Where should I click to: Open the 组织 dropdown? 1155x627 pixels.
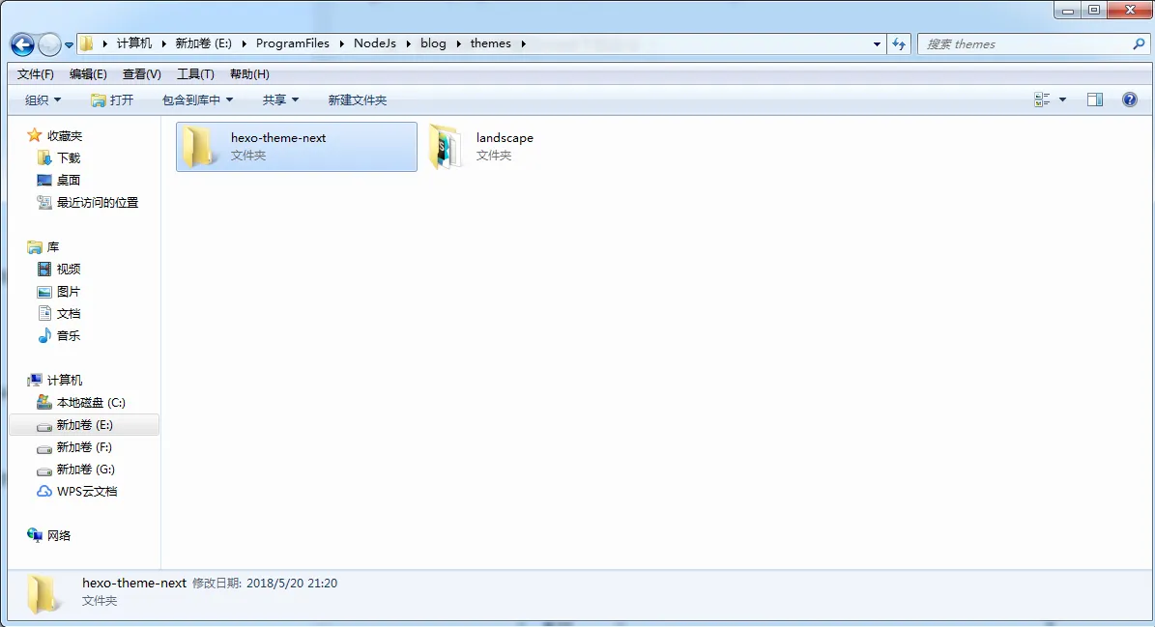click(x=43, y=100)
